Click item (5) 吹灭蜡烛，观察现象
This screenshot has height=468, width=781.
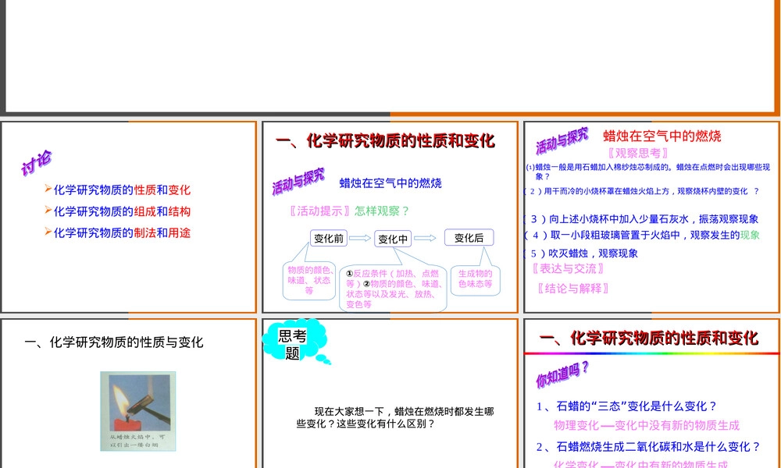(581, 253)
